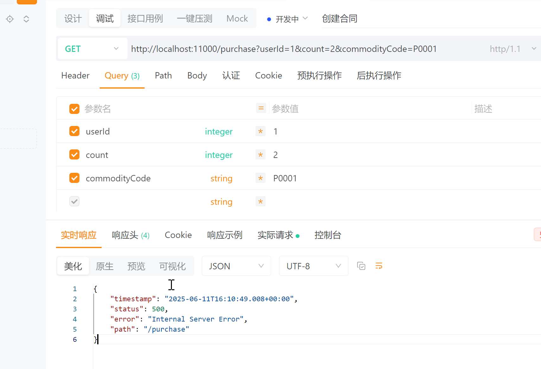Click the orange button at top-left
This screenshot has width=541, height=369.
27,2
